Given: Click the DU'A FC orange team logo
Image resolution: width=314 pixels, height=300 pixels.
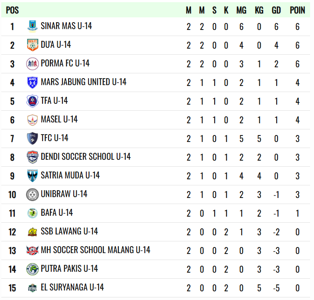Looking at the screenshot, I should [x=33, y=45].
